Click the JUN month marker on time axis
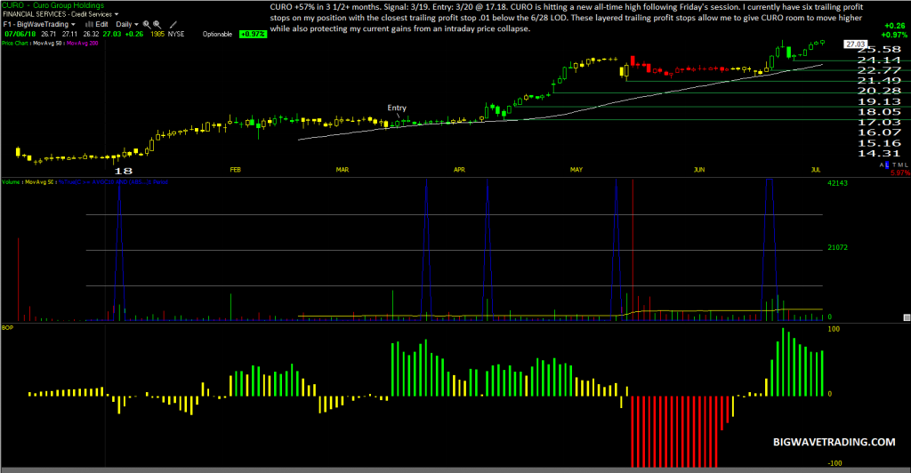911x473 pixels. pos(699,170)
